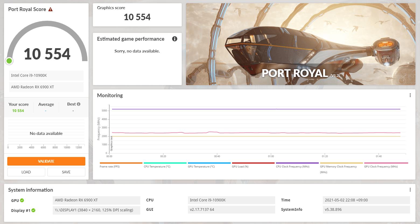
Task: Click the large Port Royal score number
Action: tap(47, 54)
